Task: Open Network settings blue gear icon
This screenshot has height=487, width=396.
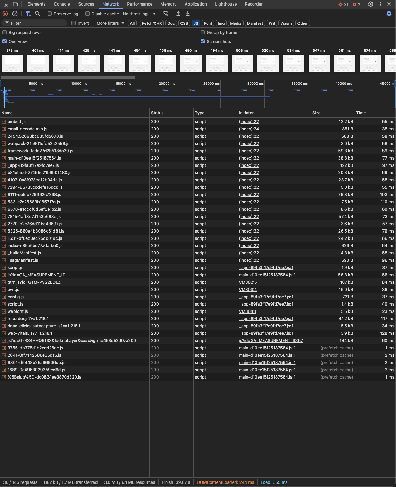Action: coord(389,14)
